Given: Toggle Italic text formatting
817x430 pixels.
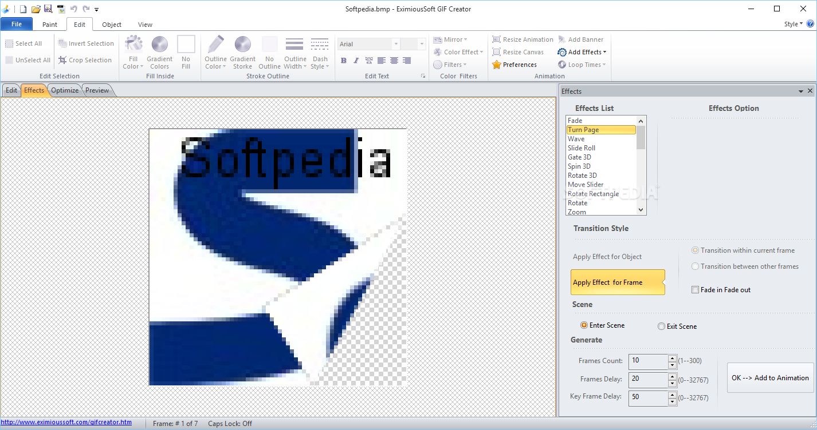Looking at the screenshot, I should click(x=356, y=60).
